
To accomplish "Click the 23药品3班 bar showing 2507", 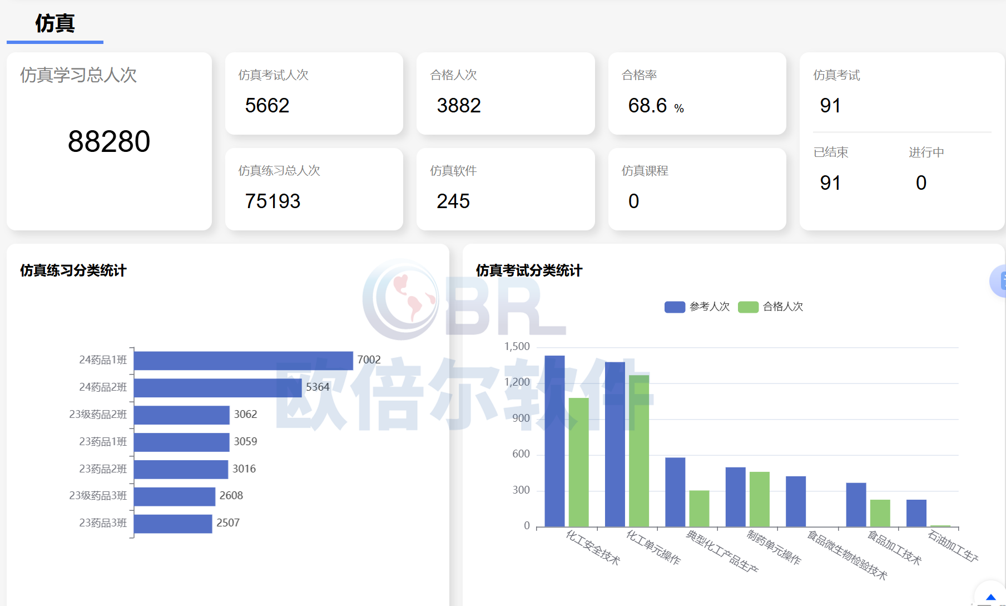I will 173,524.
